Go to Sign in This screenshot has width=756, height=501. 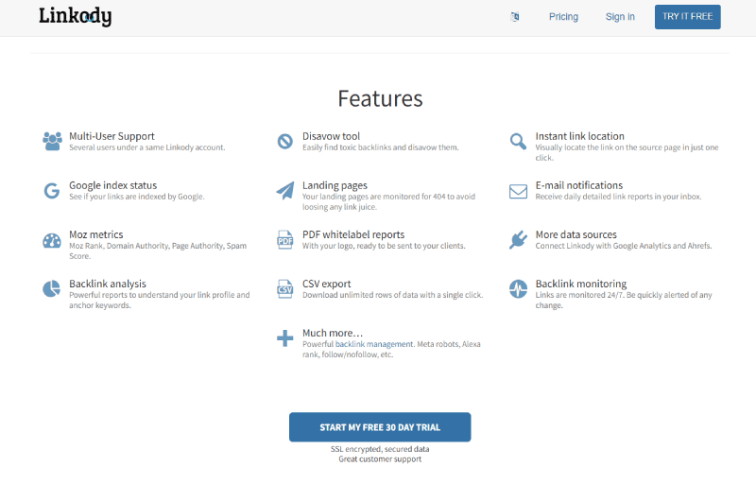click(620, 17)
